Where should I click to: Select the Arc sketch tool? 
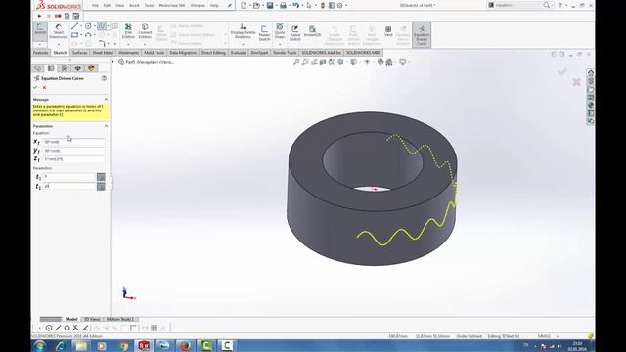coord(88,35)
